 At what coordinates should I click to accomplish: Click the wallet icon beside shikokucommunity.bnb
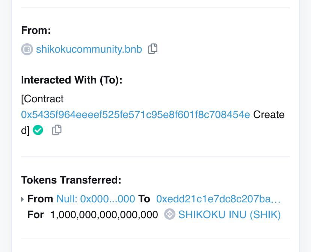pyautogui.click(x=27, y=49)
